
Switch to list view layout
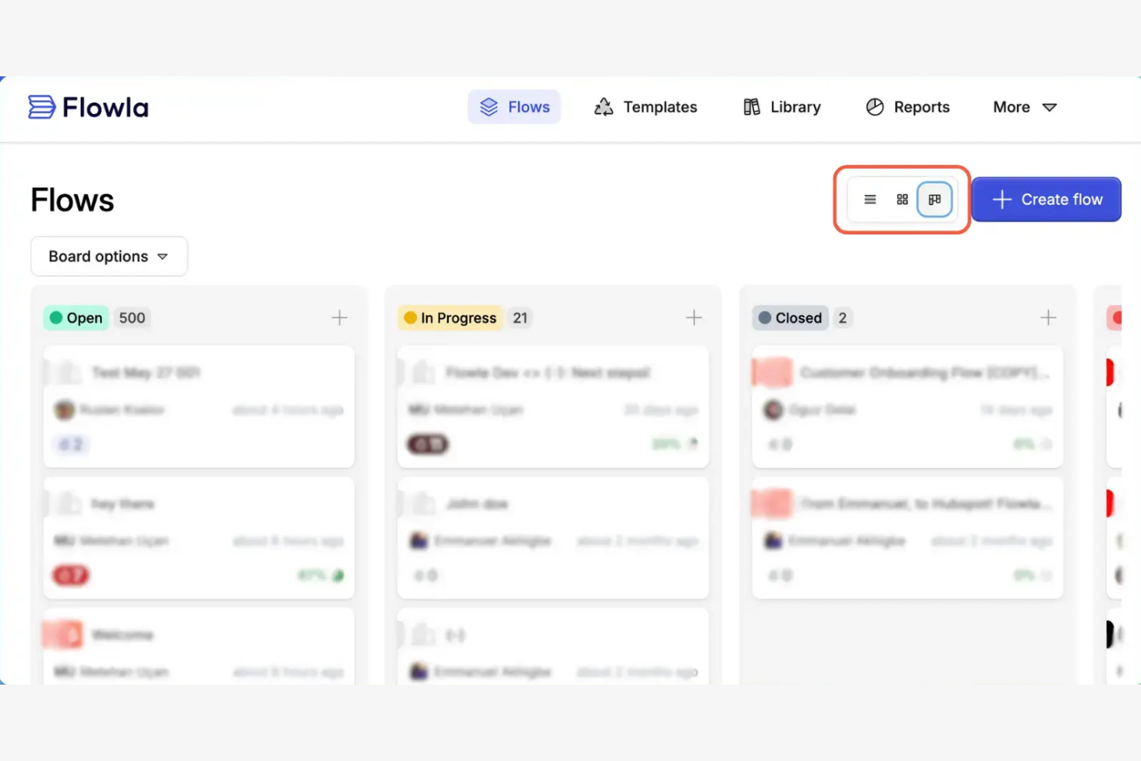870,199
